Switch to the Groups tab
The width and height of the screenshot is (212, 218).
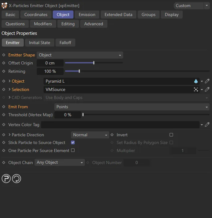[x=148, y=14]
